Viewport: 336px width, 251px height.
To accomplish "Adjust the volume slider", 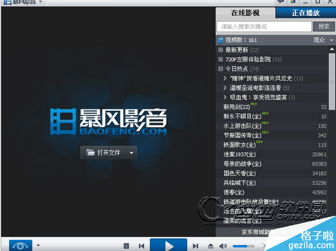I will pyautogui.click(x=243, y=246).
